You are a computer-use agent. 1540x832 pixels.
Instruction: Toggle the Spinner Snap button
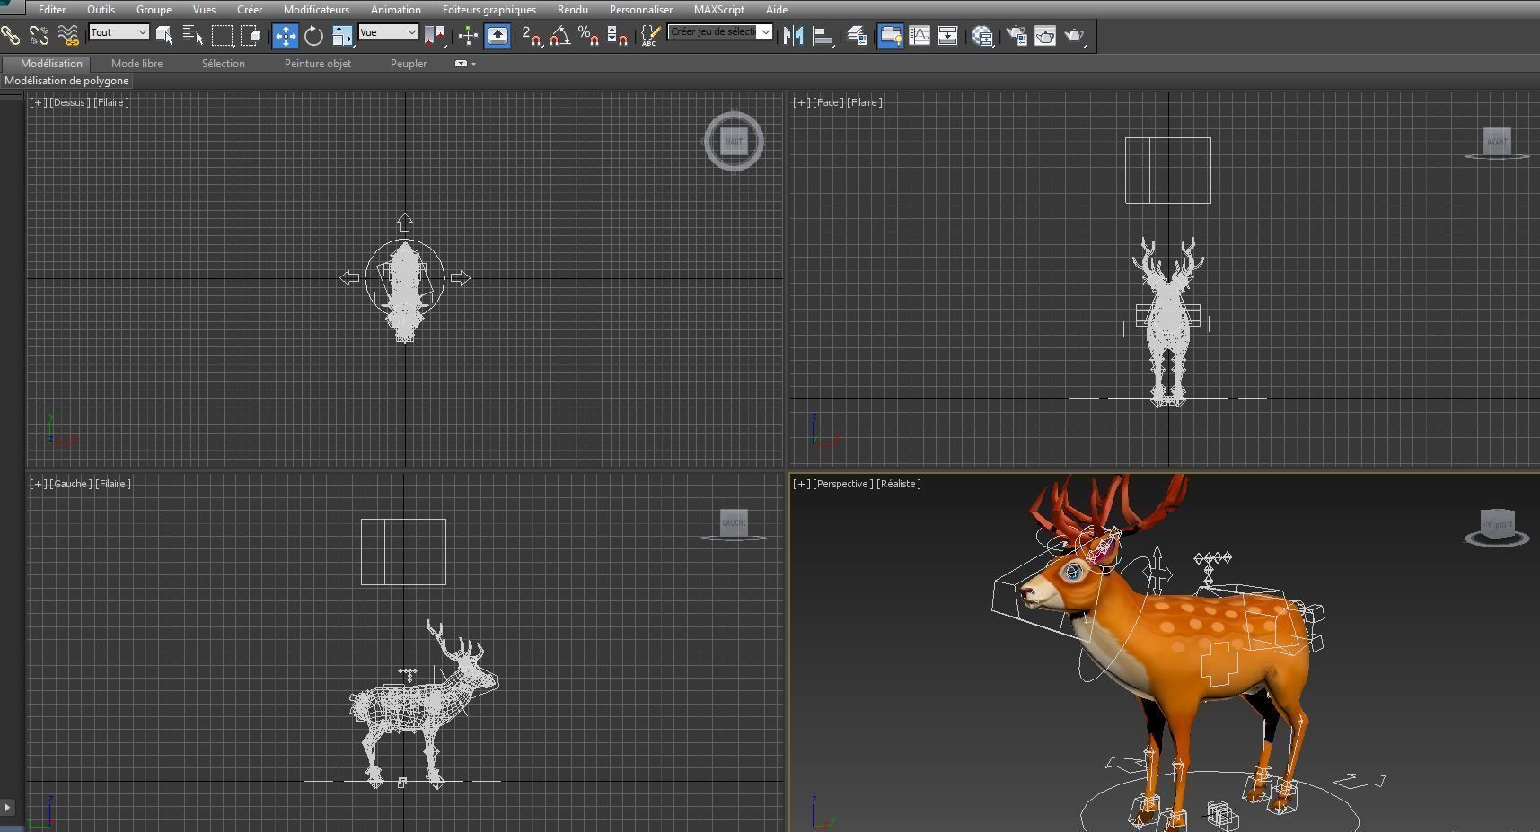[618, 36]
